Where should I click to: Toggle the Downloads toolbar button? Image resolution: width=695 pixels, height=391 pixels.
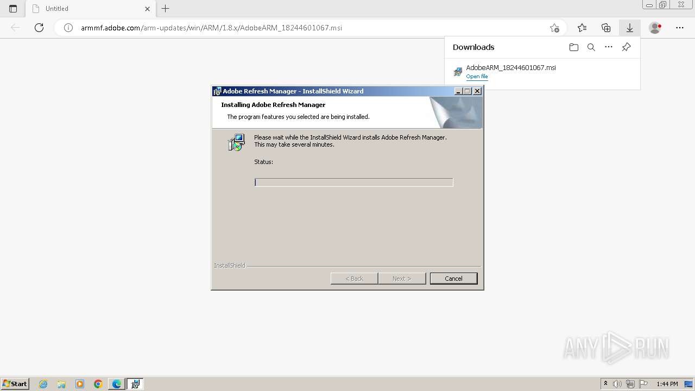[630, 28]
